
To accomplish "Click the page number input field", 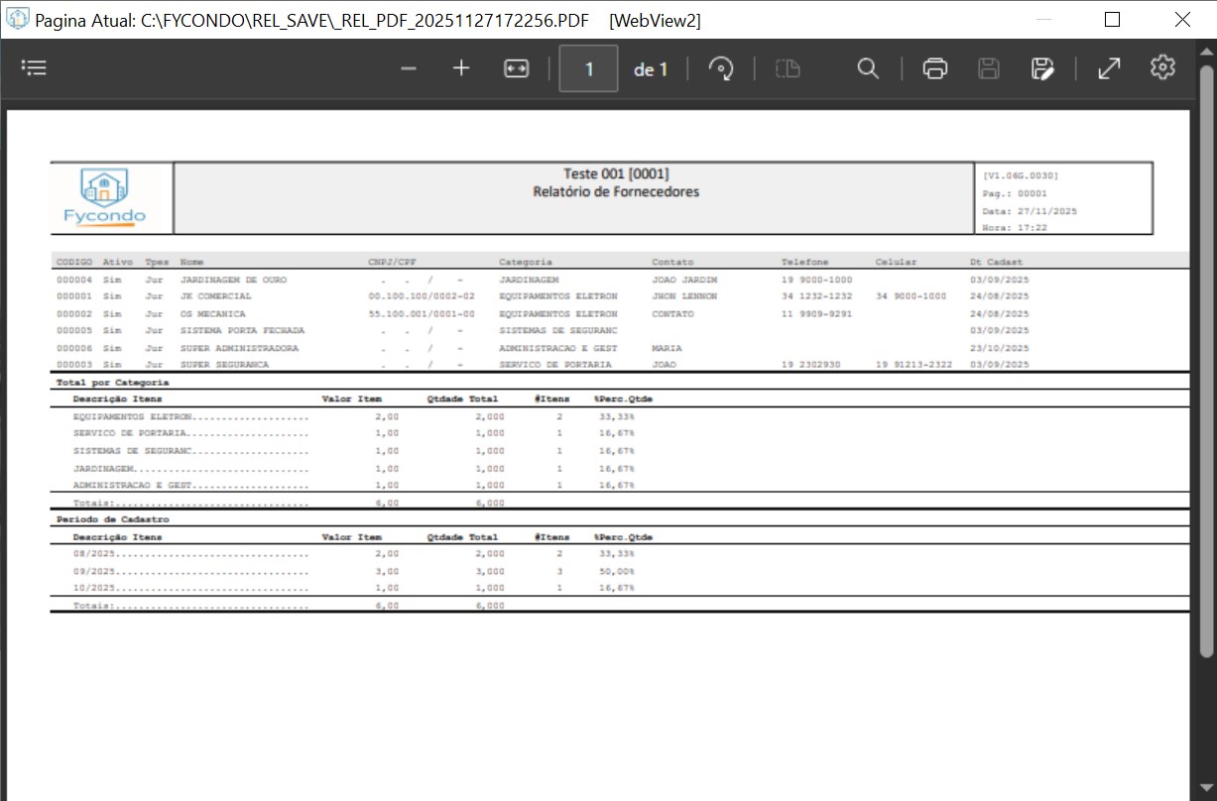I will 588,68.
